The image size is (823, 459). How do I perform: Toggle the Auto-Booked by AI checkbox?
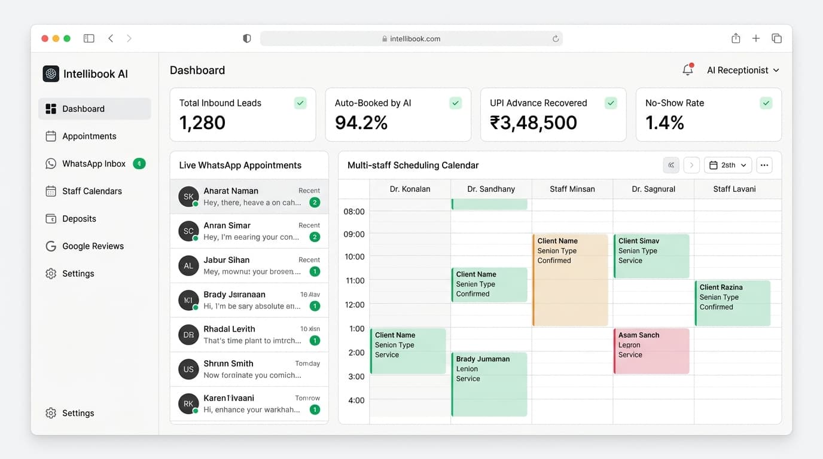pos(456,103)
